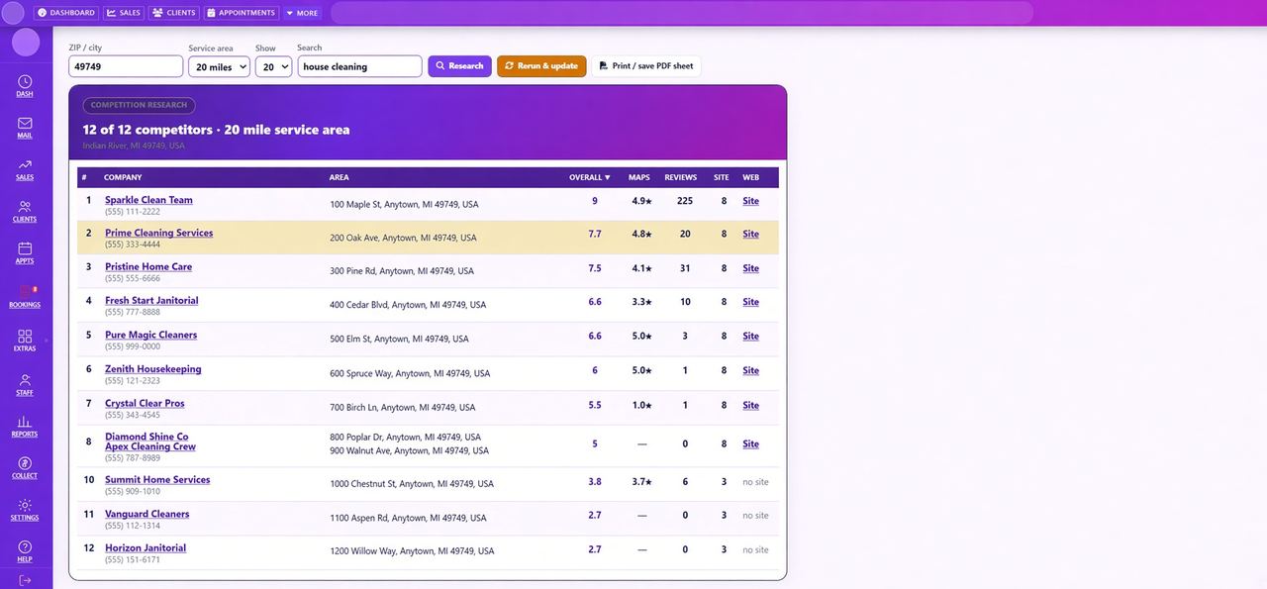Click the 4.9★ maps rating cell

(x=641, y=201)
